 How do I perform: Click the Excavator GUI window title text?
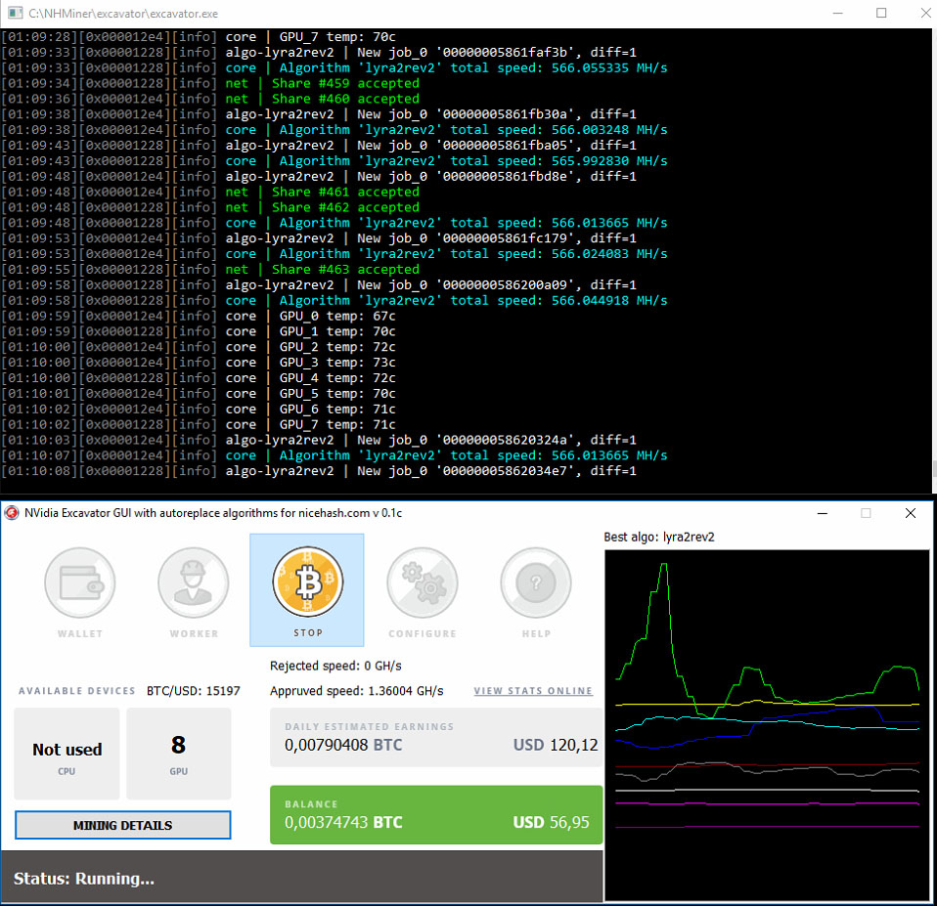tap(213, 513)
